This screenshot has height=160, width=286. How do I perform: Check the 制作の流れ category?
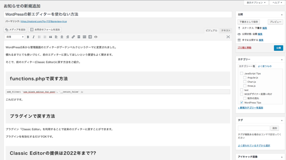[x=245, y=98]
